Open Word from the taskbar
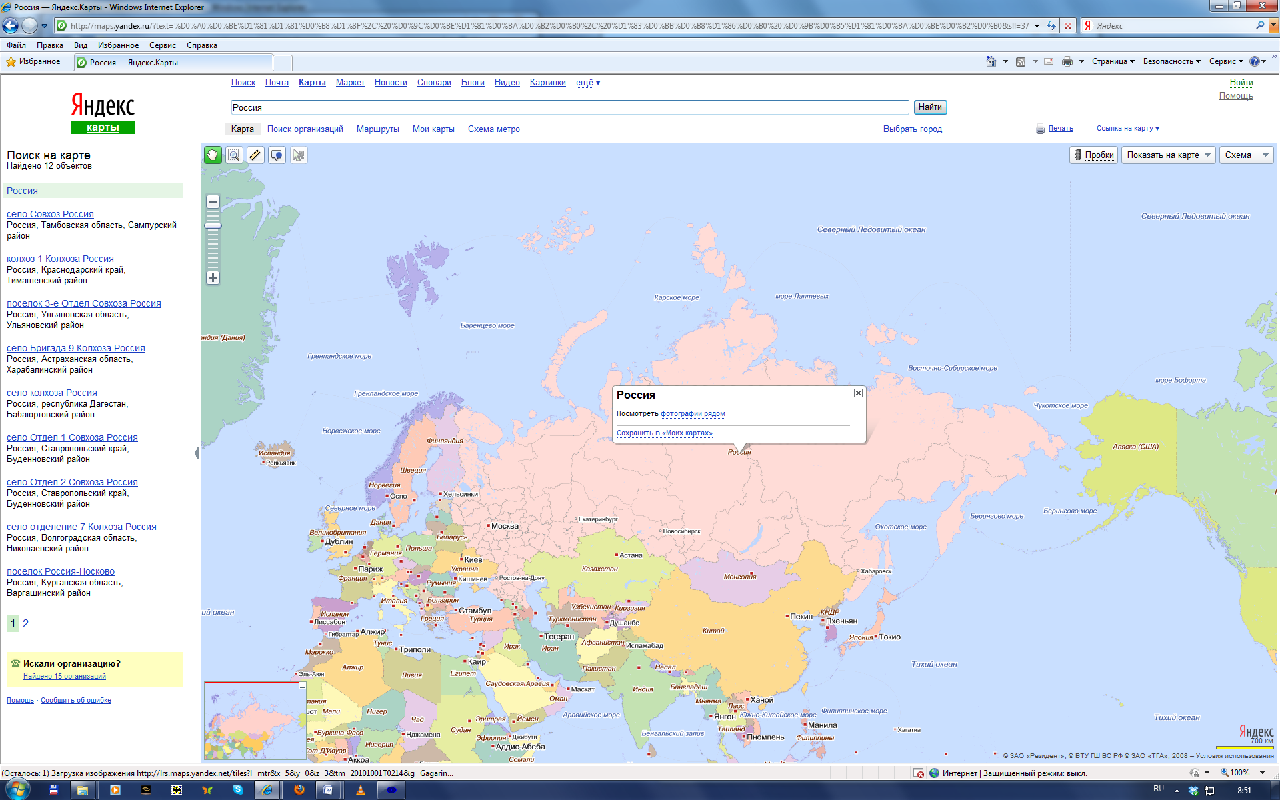 tap(329, 790)
